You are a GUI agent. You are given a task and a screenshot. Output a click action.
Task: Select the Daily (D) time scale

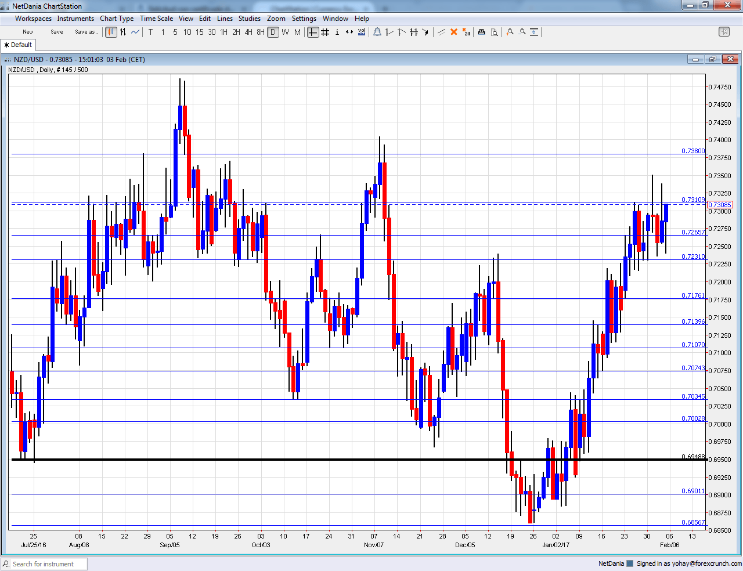click(273, 32)
